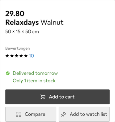This screenshot has width=115, height=122.
Task: Add the Relaxdays Walnut to cart
Action: (57, 97)
